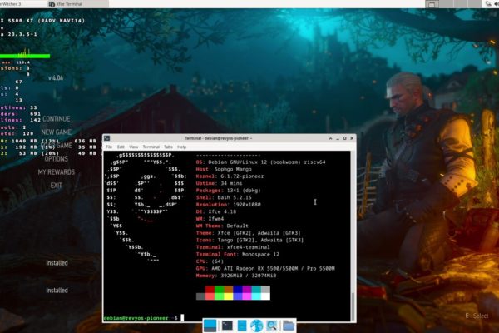Click the terminal's vertical scrollbar
Image resolution: width=499 pixels, height=333 pixels.
[x=353, y=236]
